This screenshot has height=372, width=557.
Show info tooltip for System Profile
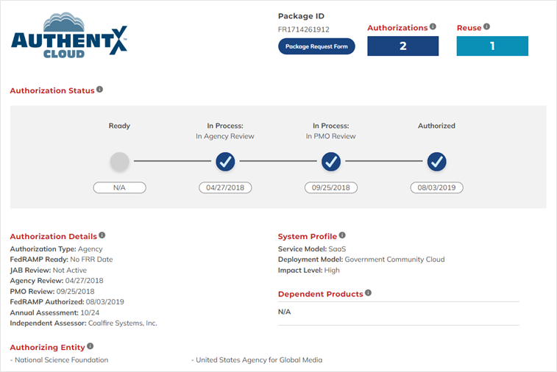click(342, 236)
